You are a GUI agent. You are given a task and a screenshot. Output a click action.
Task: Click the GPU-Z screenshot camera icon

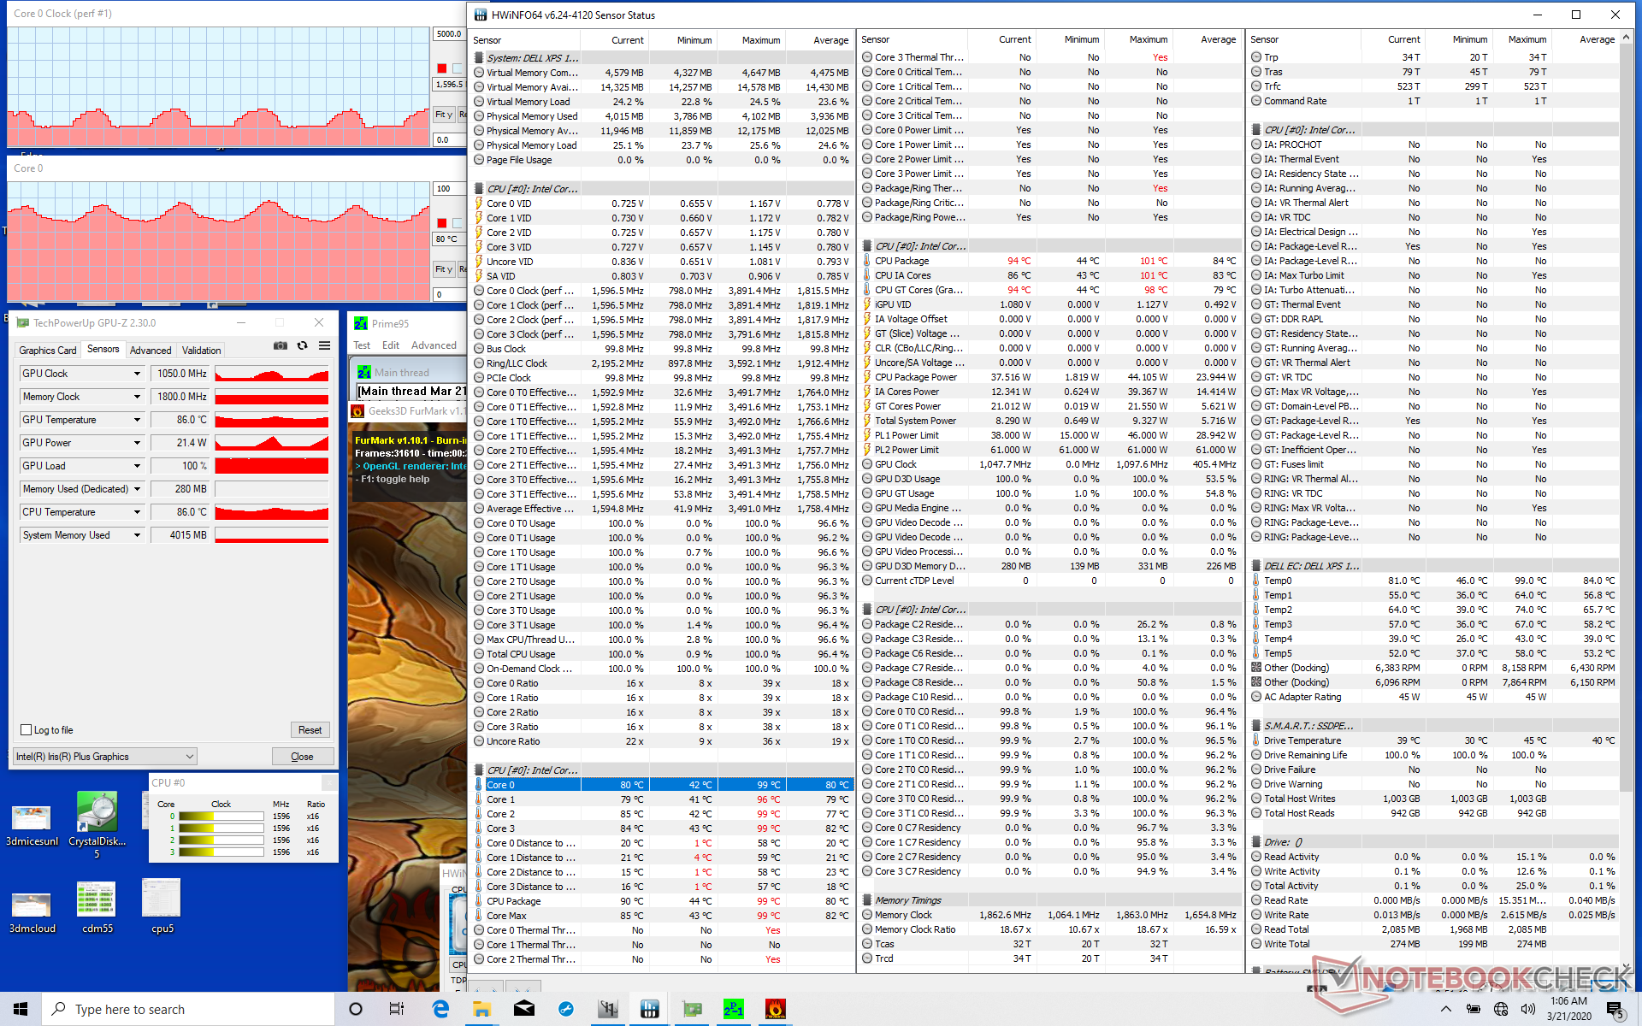point(280,346)
